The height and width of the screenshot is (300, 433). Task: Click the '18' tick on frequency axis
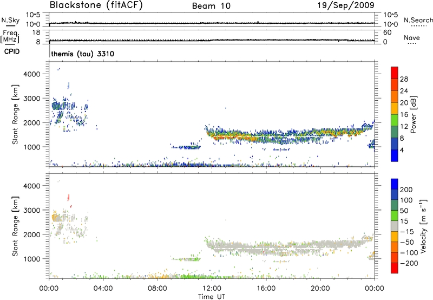(36, 32)
